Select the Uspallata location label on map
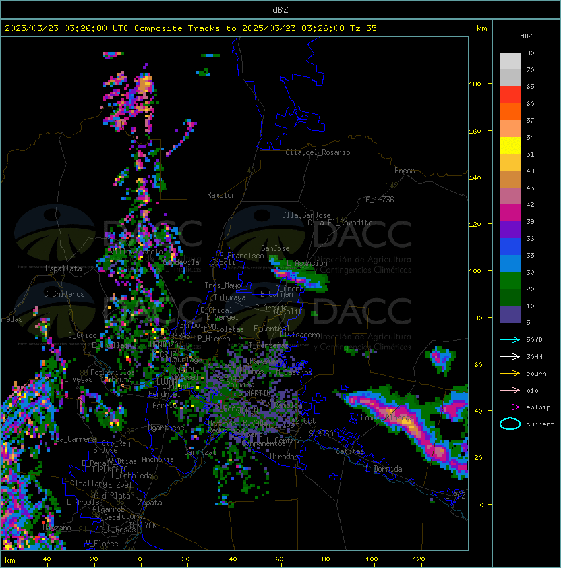Image resolution: width=561 pixels, height=568 pixels. 63,268
